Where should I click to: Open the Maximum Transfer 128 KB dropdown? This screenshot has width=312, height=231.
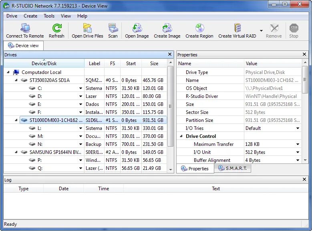(298, 144)
